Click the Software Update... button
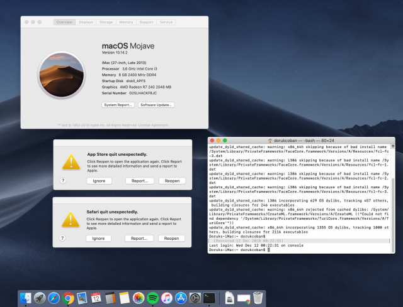 coord(156,105)
